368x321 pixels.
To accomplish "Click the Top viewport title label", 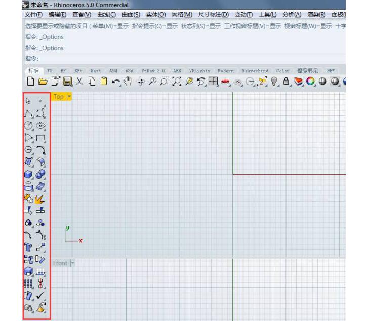I will coord(59,97).
